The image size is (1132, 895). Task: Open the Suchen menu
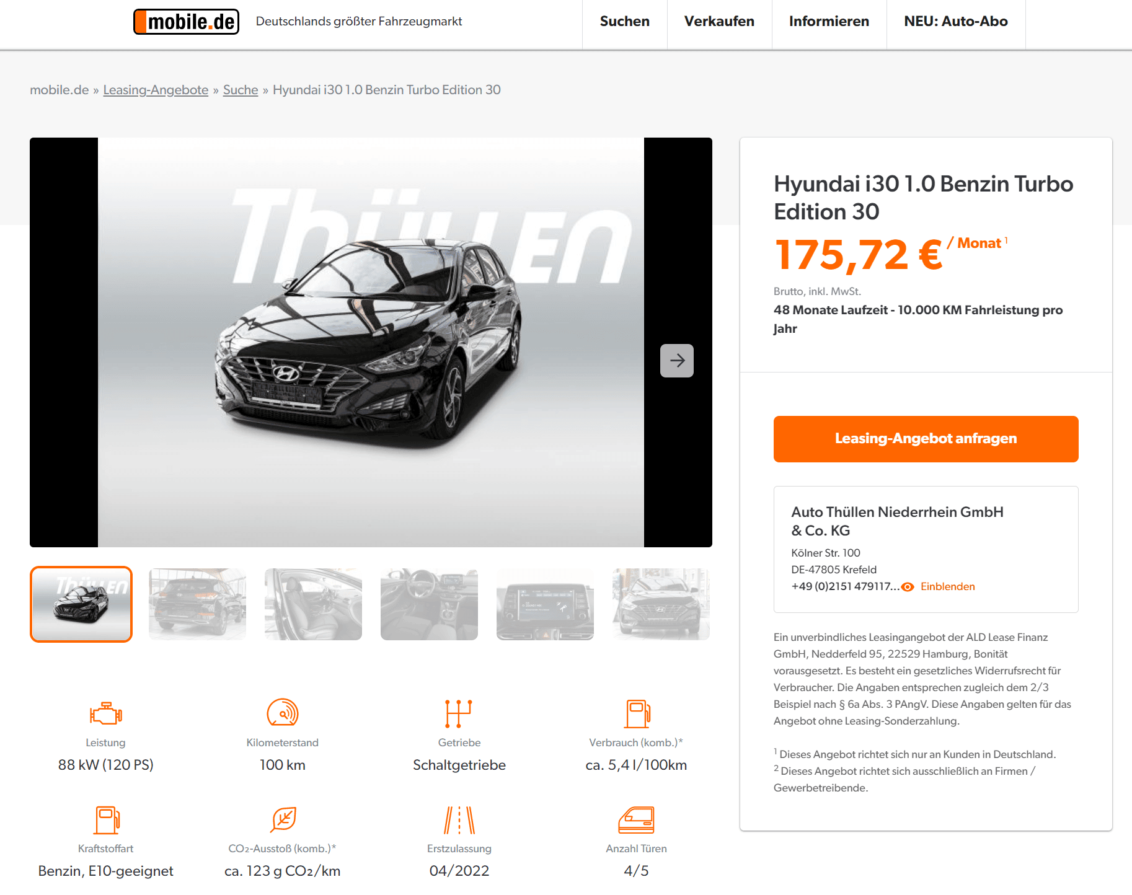(625, 22)
